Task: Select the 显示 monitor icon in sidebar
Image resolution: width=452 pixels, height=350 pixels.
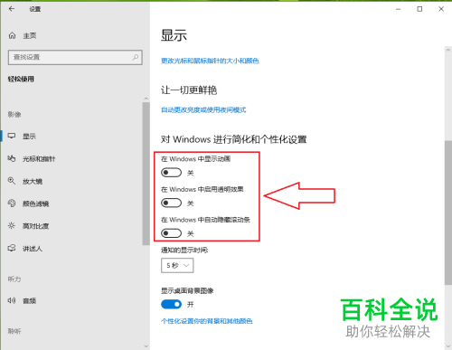Action: pyautogui.click(x=12, y=136)
